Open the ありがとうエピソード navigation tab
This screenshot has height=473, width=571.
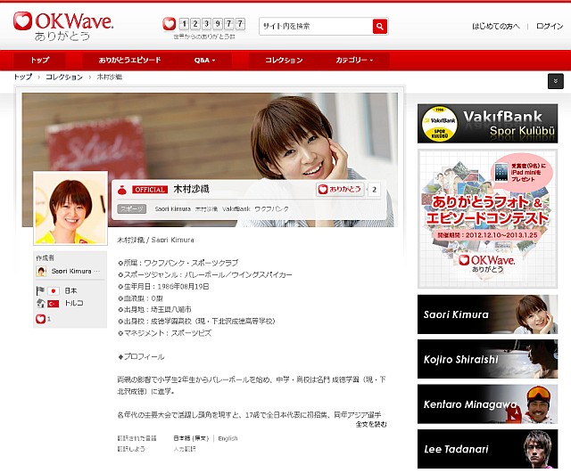tap(129, 60)
